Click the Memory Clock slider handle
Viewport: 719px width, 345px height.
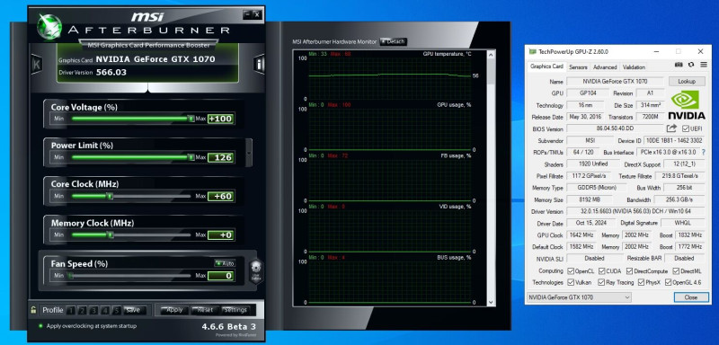pos(110,235)
